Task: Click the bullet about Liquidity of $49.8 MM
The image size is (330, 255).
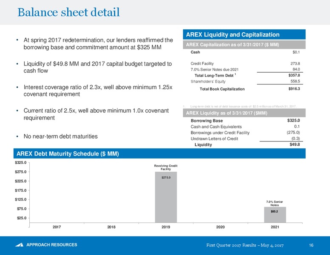Action: tap(98, 67)
